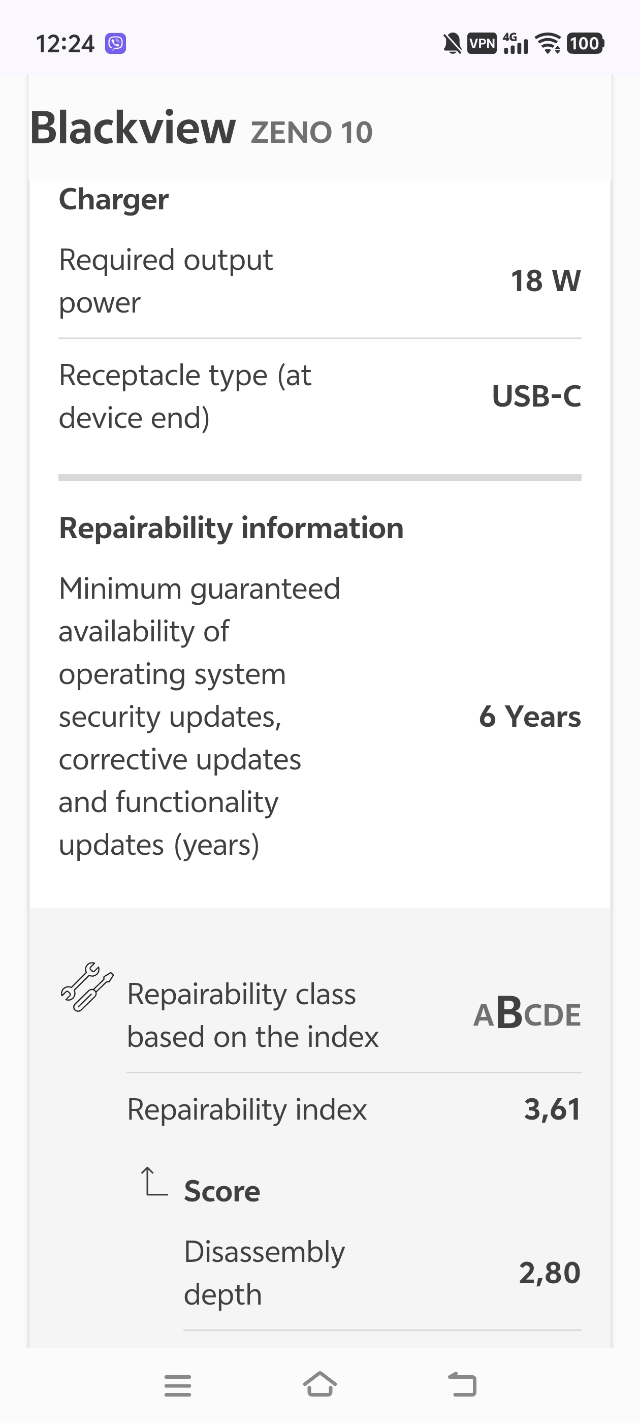Select the USB-C receptacle type value
Image resolution: width=640 pixels, height=1423 pixels.
coord(536,396)
